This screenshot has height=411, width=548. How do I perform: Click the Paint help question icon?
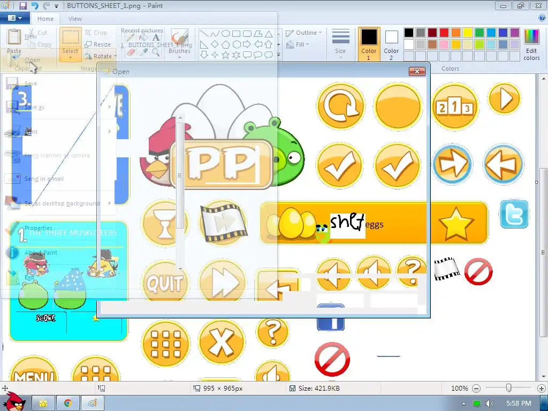(x=542, y=18)
